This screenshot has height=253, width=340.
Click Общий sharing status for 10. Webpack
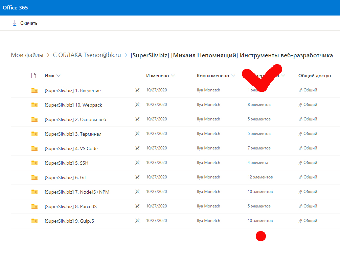(x=308, y=105)
